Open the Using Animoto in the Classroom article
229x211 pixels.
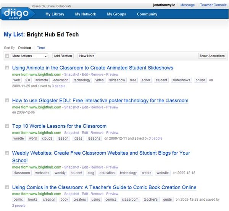tap(93, 68)
